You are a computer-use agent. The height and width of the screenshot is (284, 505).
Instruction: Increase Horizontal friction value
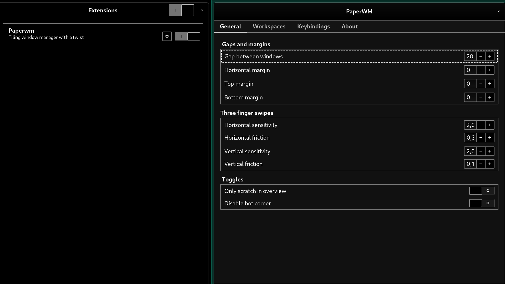click(x=490, y=138)
